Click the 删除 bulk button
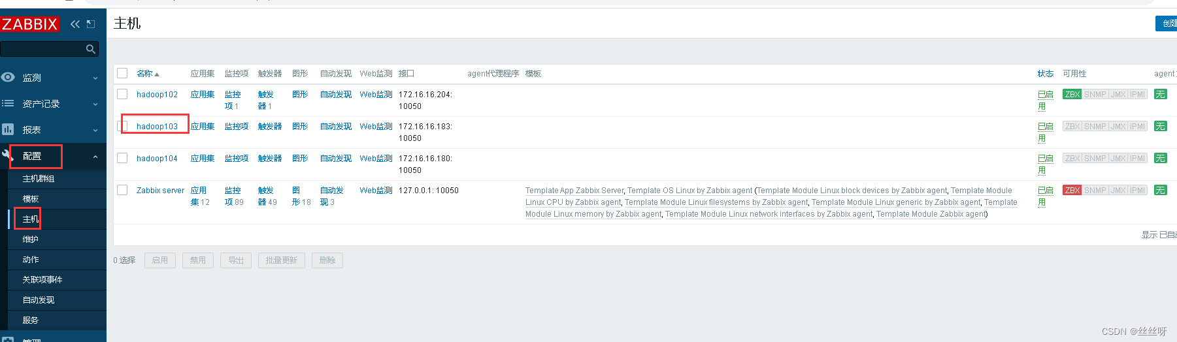This screenshot has width=1177, height=342. point(327,260)
